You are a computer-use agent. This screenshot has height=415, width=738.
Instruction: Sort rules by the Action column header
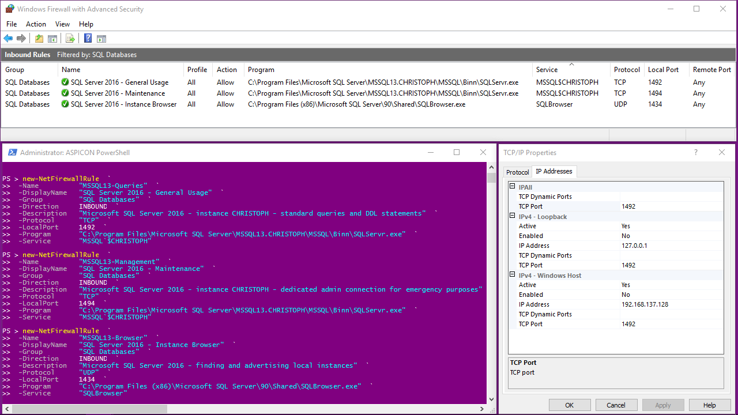point(228,70)
